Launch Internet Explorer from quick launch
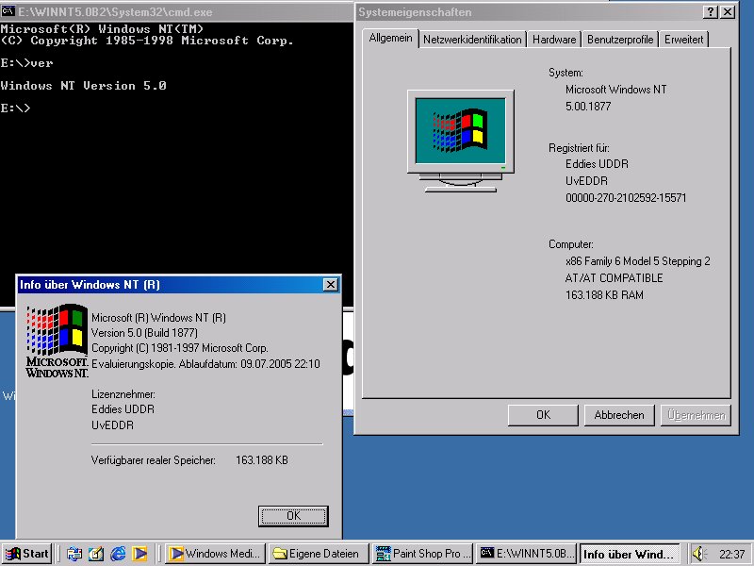The image size is (754, 566). point(118,554)
